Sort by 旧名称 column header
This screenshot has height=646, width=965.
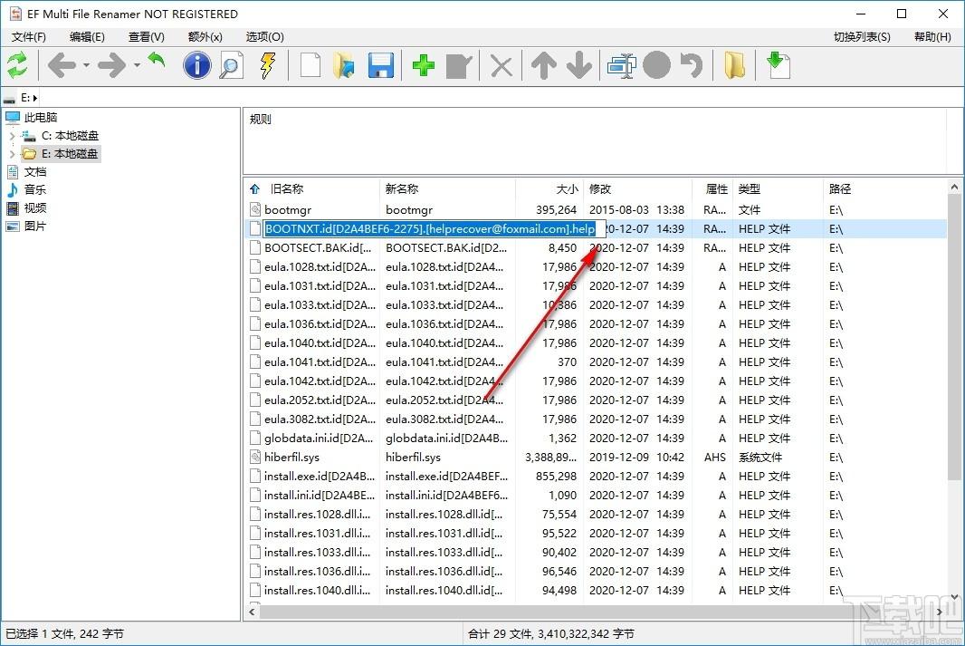[287, 189]
